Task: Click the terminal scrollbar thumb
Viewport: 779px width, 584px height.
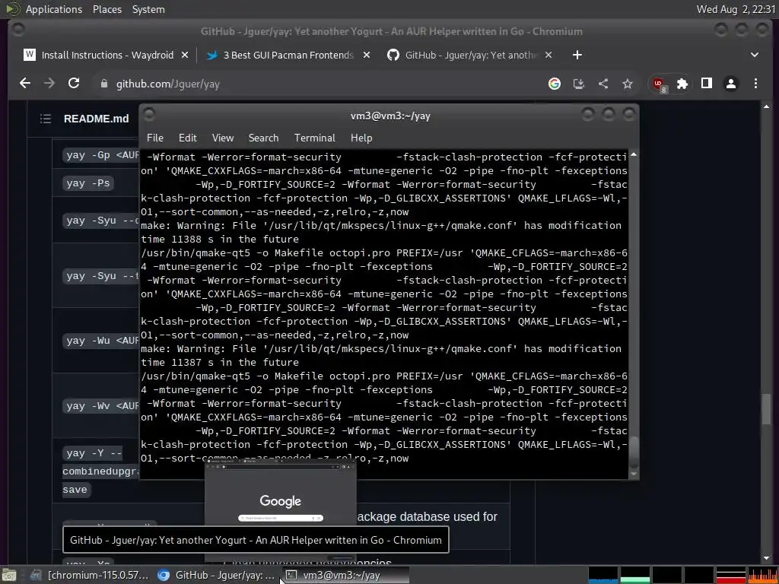Action: 634,452
